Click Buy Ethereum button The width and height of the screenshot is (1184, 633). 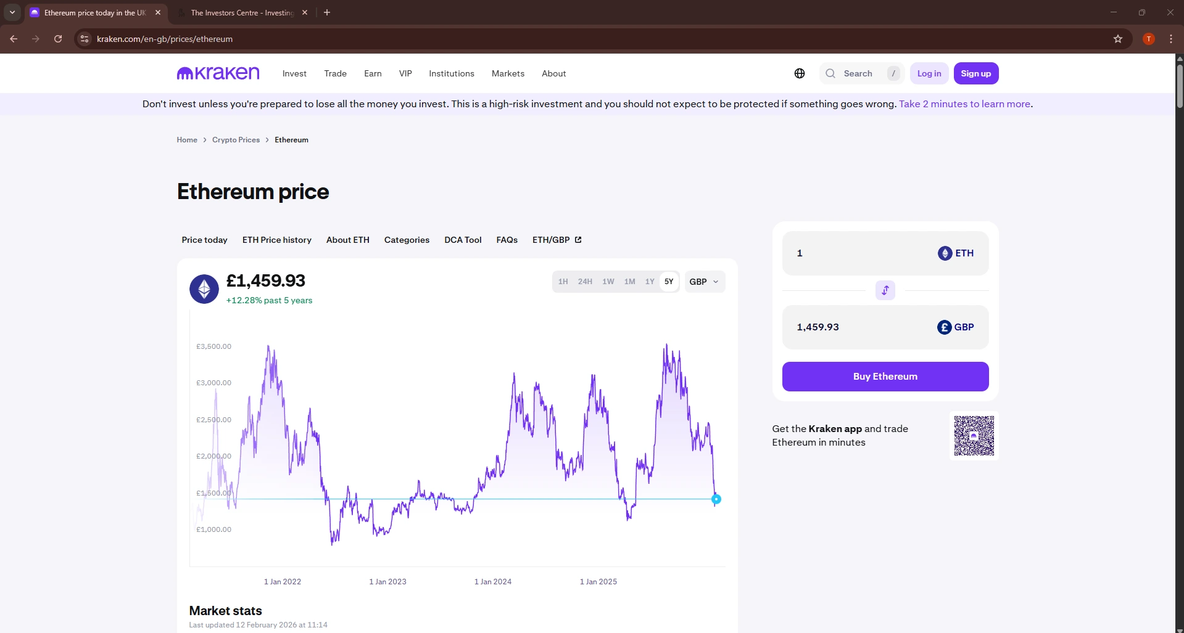(885, 377)
